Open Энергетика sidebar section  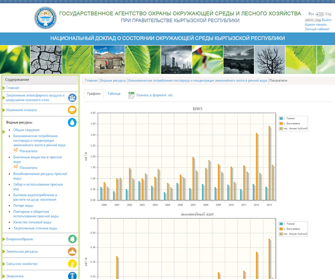(15, 276)
